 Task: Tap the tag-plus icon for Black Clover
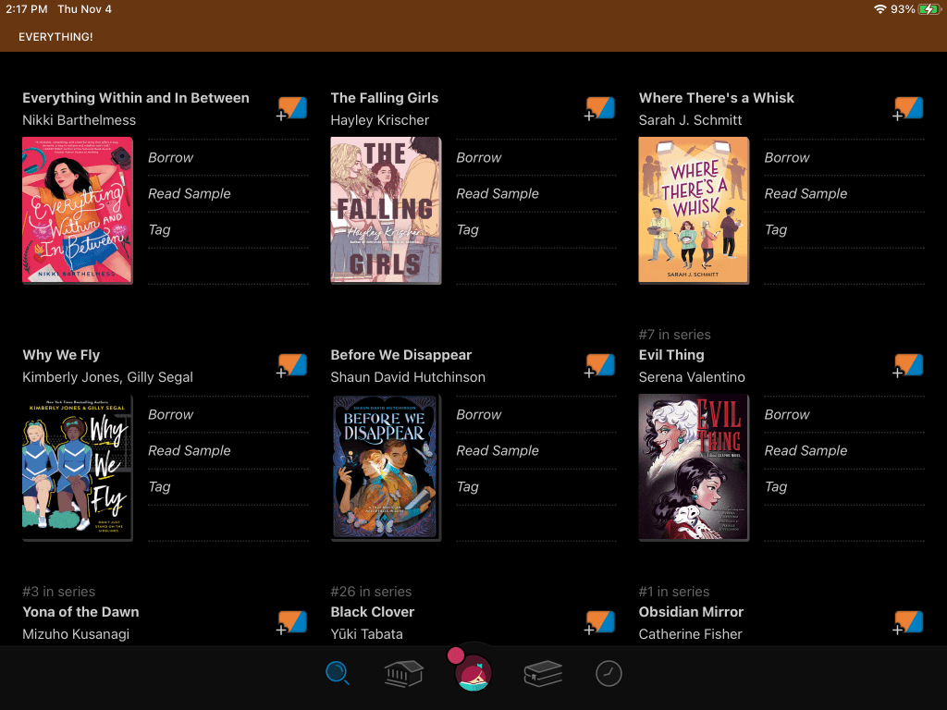pyautogui.click(x=599, y=623)
